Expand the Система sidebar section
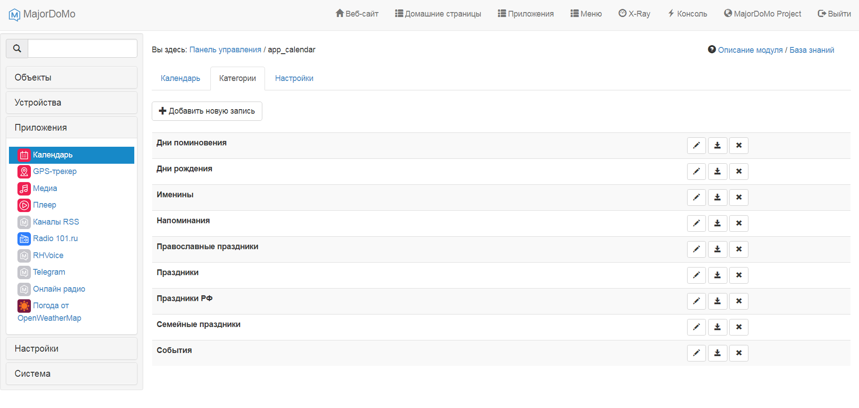This screenshot has width=859, height=408. pyautogui.click(x=72, y=374)
